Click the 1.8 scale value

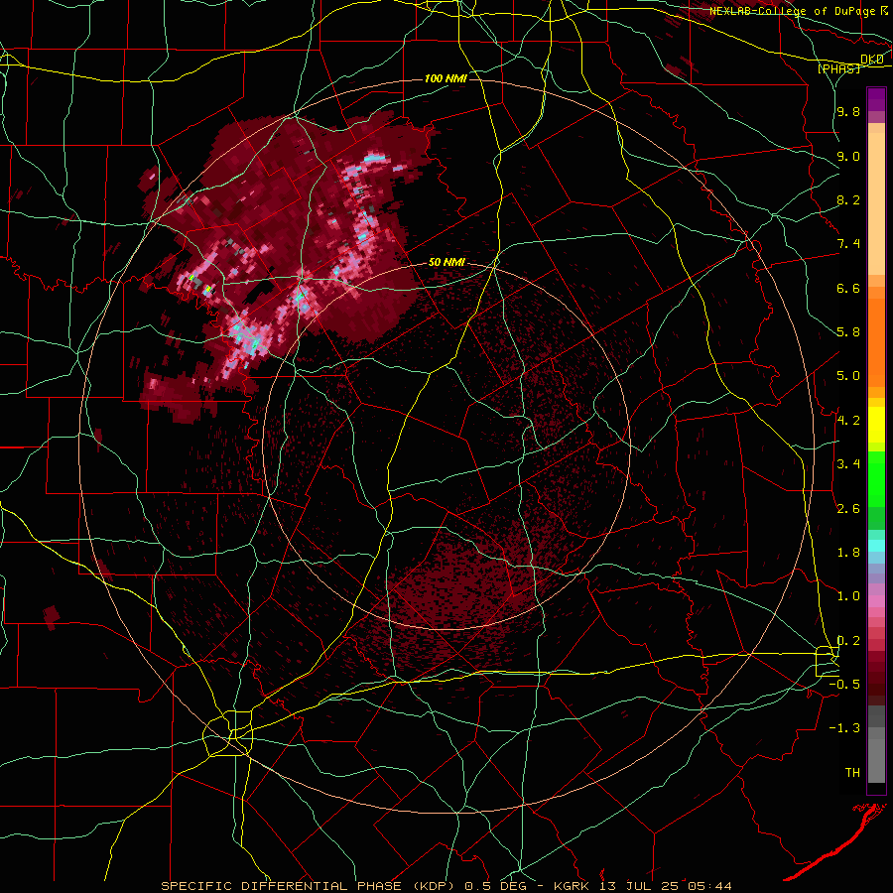(x=848, y=553)
